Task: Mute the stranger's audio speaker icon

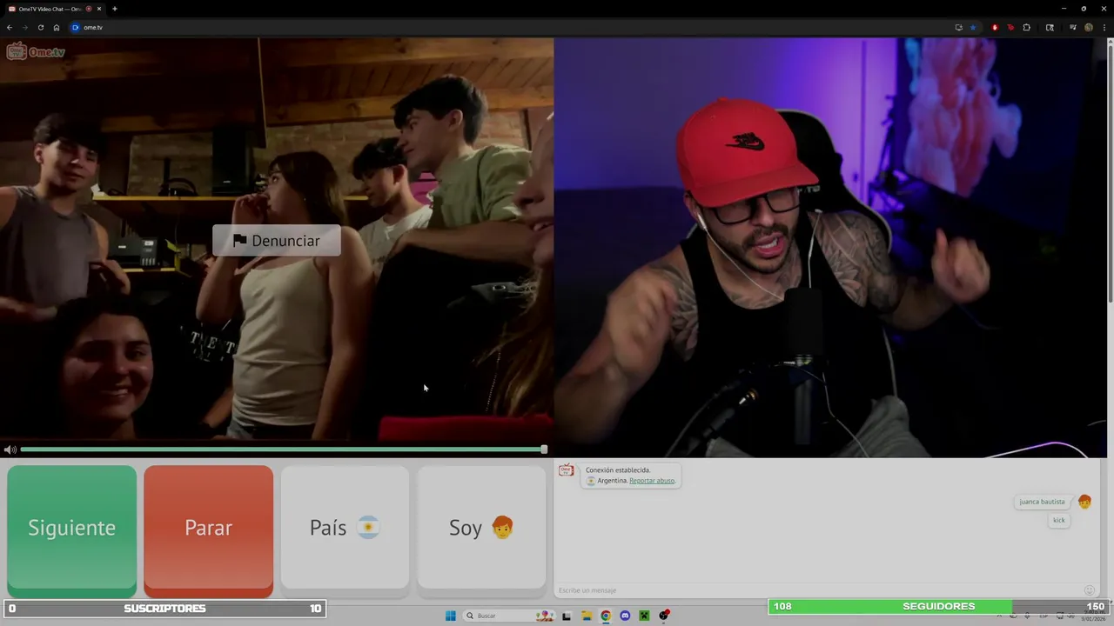Action: click(x=10, y=450)
